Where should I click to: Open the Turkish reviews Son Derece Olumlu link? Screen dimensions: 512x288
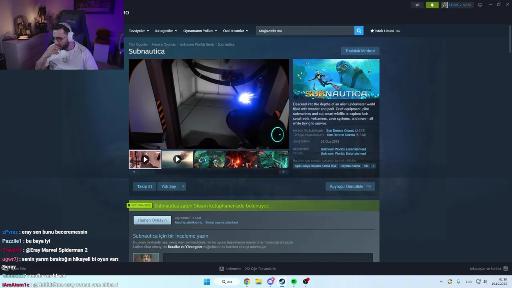pyautogui.click(x=341, y=135)
